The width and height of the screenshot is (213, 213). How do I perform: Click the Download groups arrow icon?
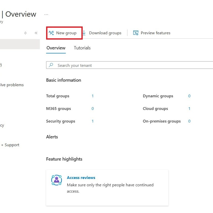click(x=84, y=33)
